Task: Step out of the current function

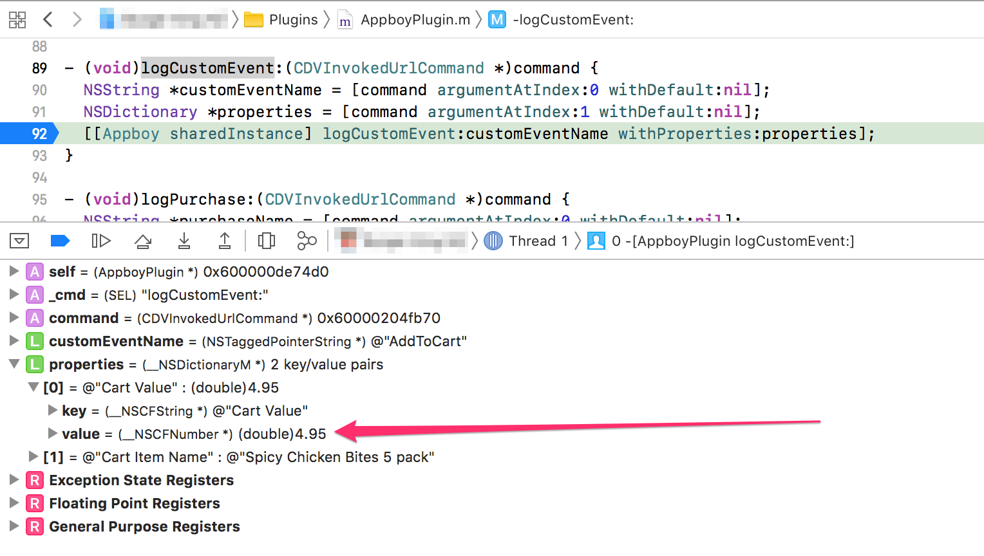Action: [x=225, y=241]
